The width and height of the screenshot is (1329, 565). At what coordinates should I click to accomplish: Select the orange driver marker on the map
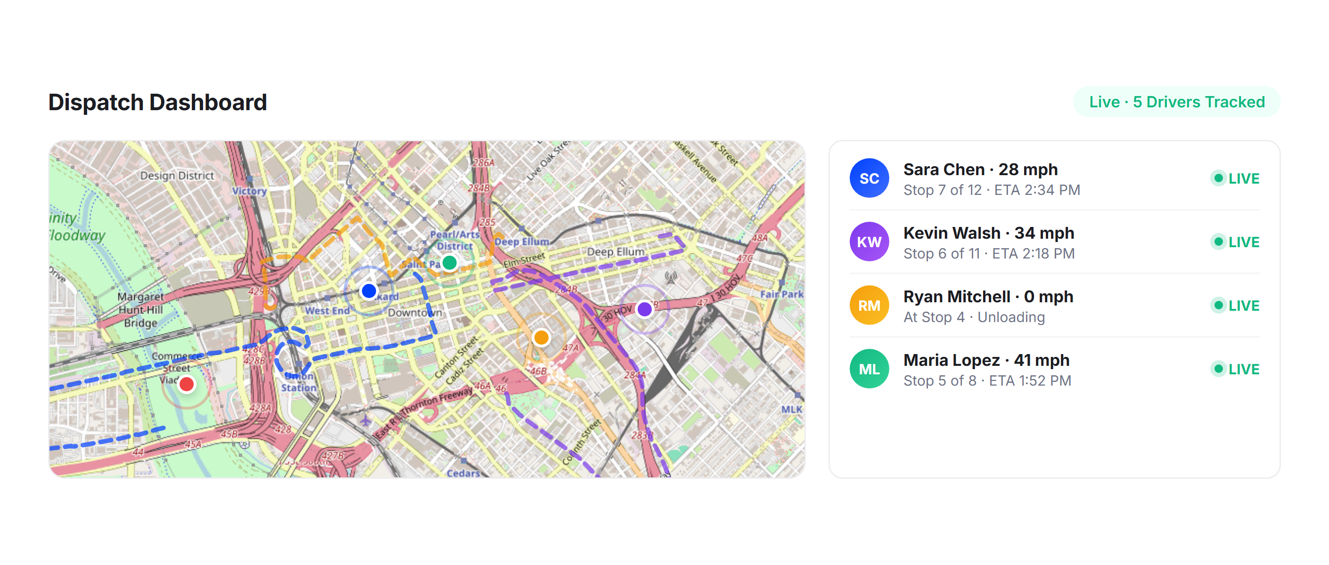(x=541, y=338)
